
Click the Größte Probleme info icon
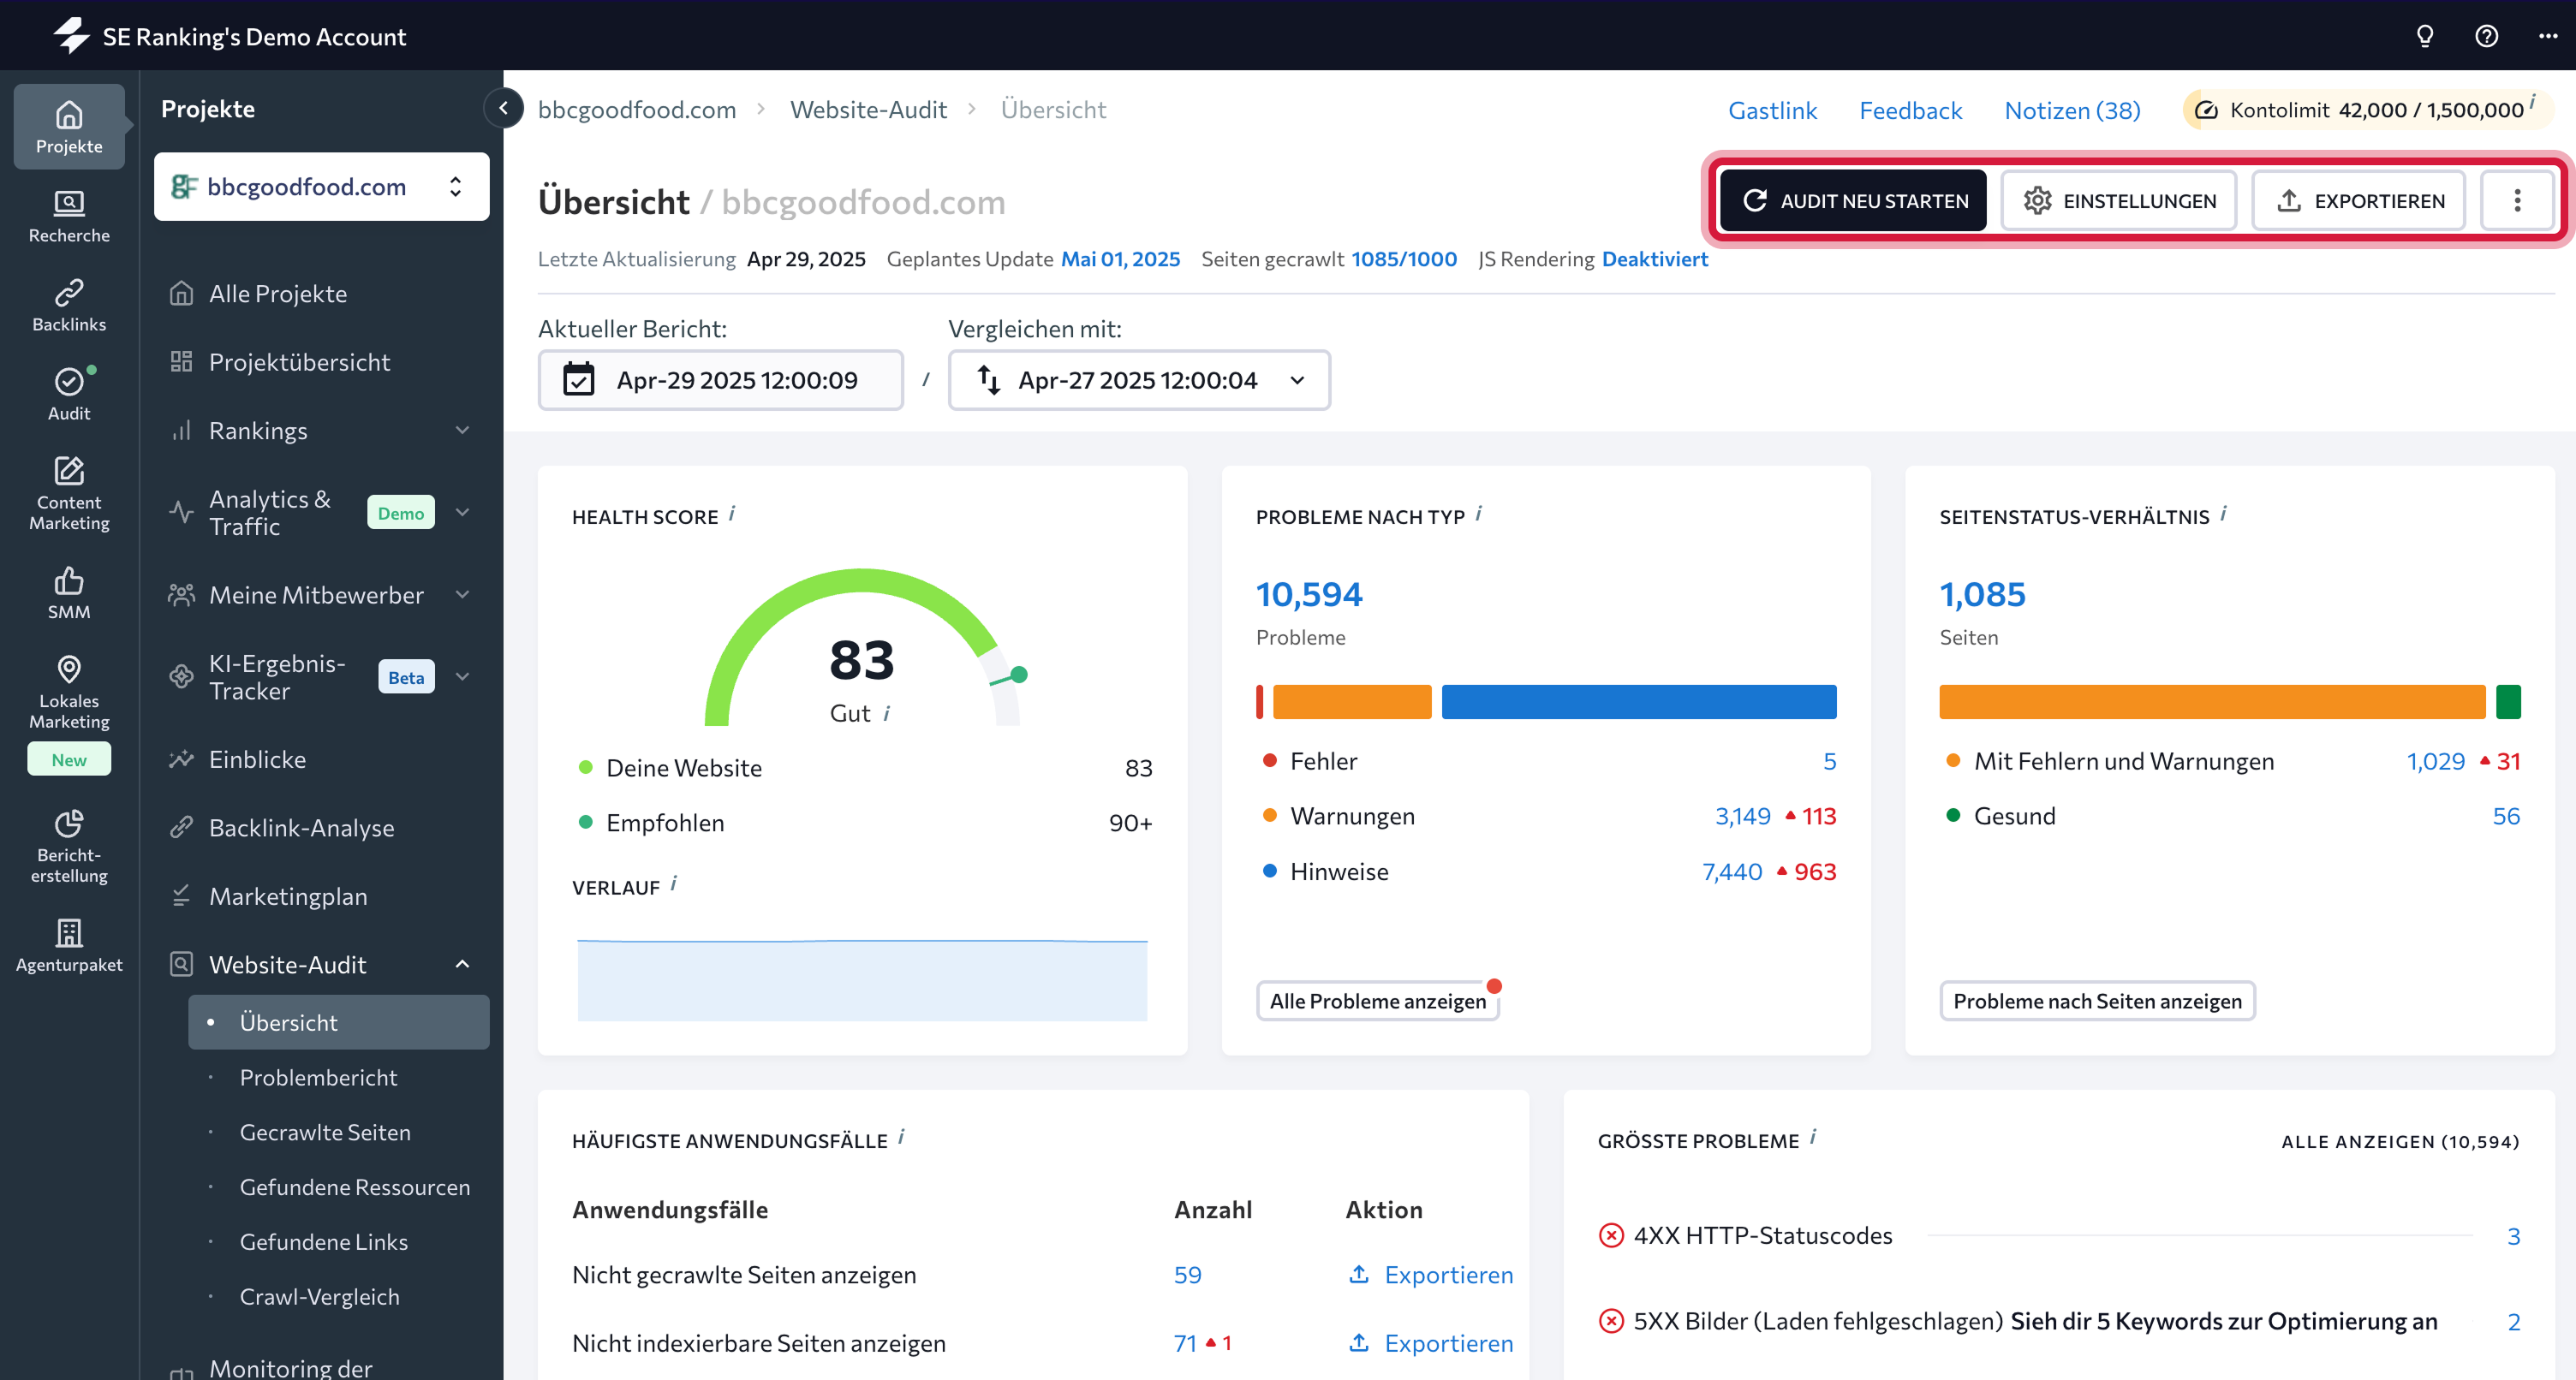click(1813, 1137)
